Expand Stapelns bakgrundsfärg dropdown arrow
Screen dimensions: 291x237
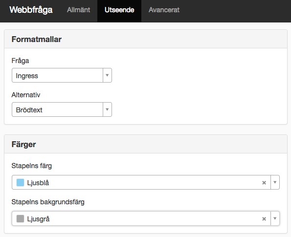point(275,218)
